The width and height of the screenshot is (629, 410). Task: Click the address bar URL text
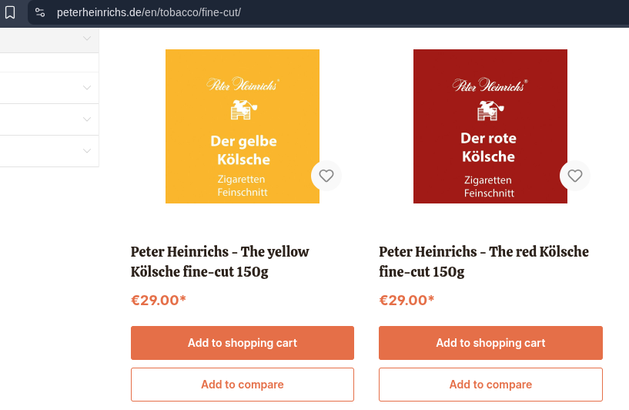pyautogui.click(x=149, y=12)
